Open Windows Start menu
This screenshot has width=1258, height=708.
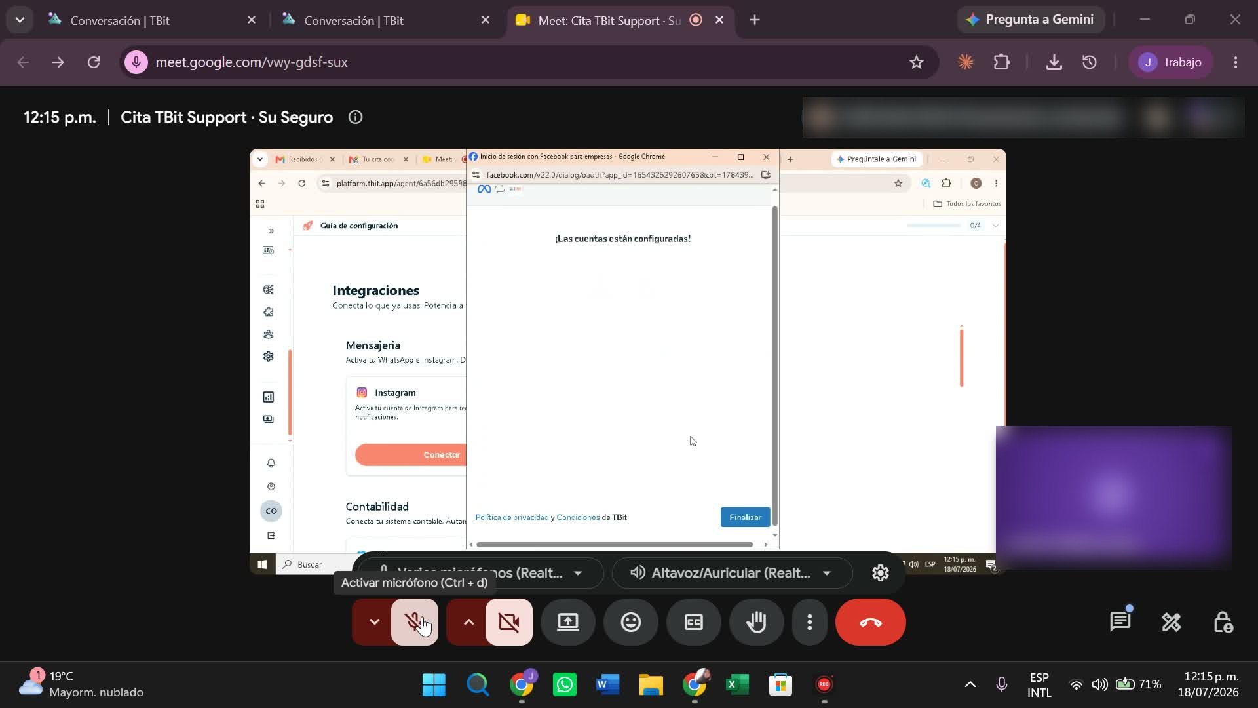[434, 685]
